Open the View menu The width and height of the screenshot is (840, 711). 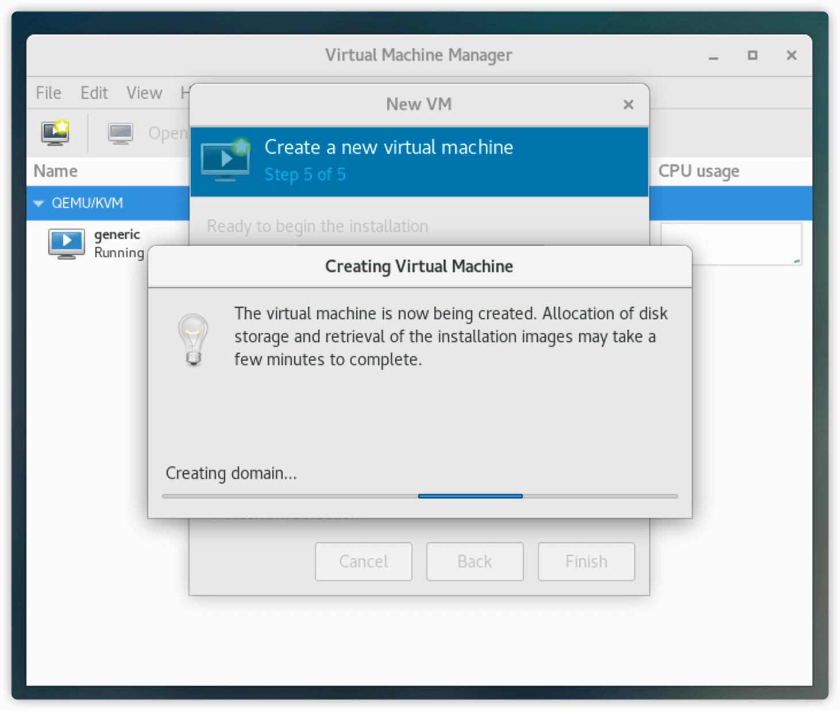144,92
